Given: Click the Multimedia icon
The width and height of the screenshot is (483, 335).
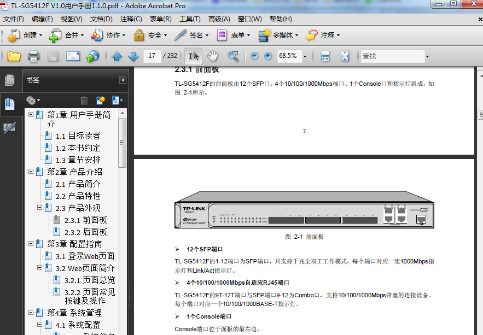Looking at the screenshot, I should pyautogui.click(x=264, y=36).
